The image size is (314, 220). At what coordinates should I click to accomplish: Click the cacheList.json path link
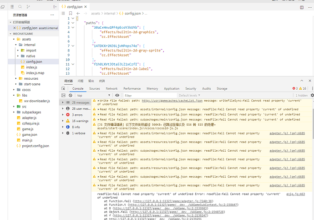click(172, 100)
